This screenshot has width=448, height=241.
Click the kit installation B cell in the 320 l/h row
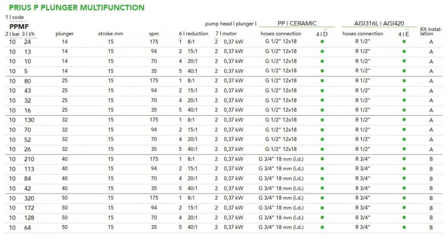pos(431,198)
